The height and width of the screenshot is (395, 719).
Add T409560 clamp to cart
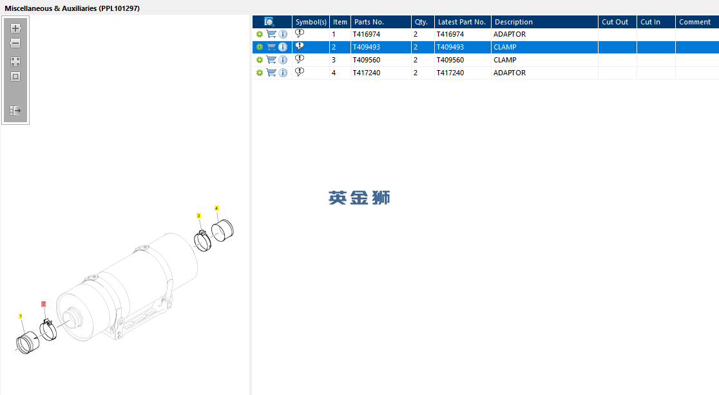tap(271, 59)
